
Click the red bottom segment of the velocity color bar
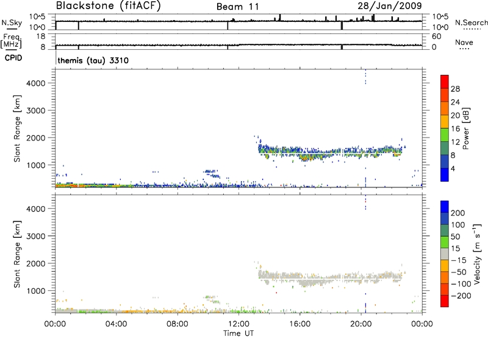click(445, 301)
